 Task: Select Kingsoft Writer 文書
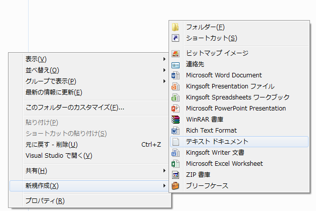239,153
